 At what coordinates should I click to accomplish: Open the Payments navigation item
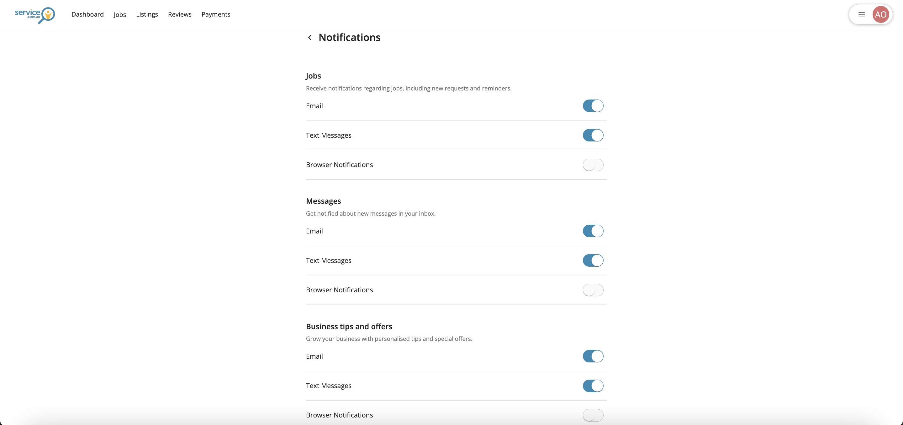click(x=216, y=14)
